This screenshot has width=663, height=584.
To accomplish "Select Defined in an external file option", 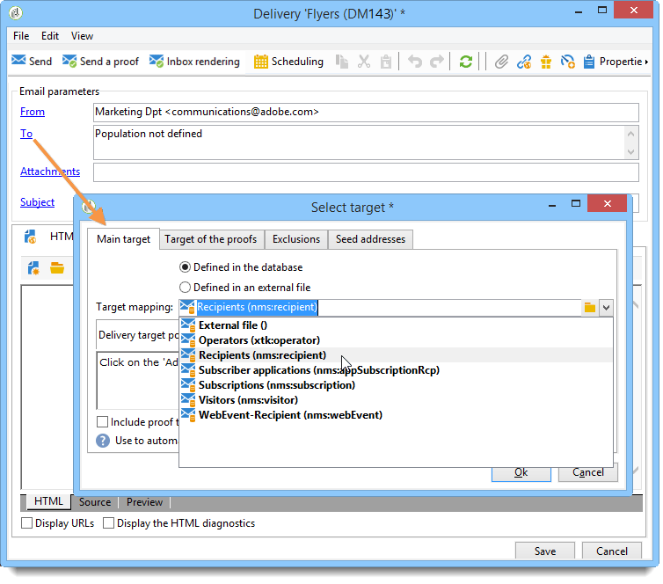I will point(245,288).
